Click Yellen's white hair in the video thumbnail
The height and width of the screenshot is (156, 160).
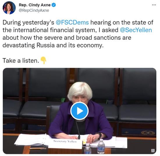[x=80, y=90]
